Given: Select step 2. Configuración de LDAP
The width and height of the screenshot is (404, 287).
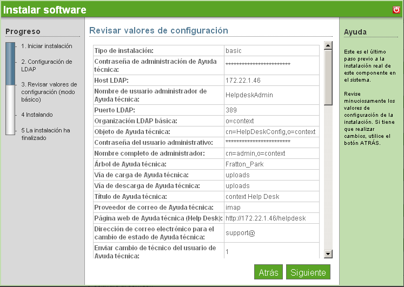Looking at the screenshot, I should [x=47, y=65].
